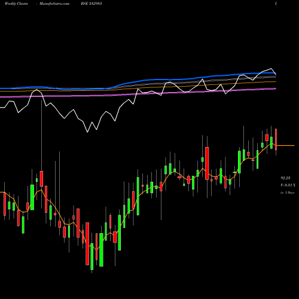Click the 'MunafaSutra.com' watermark label
This screenshot has width=299, height=299.
point(54,4)
